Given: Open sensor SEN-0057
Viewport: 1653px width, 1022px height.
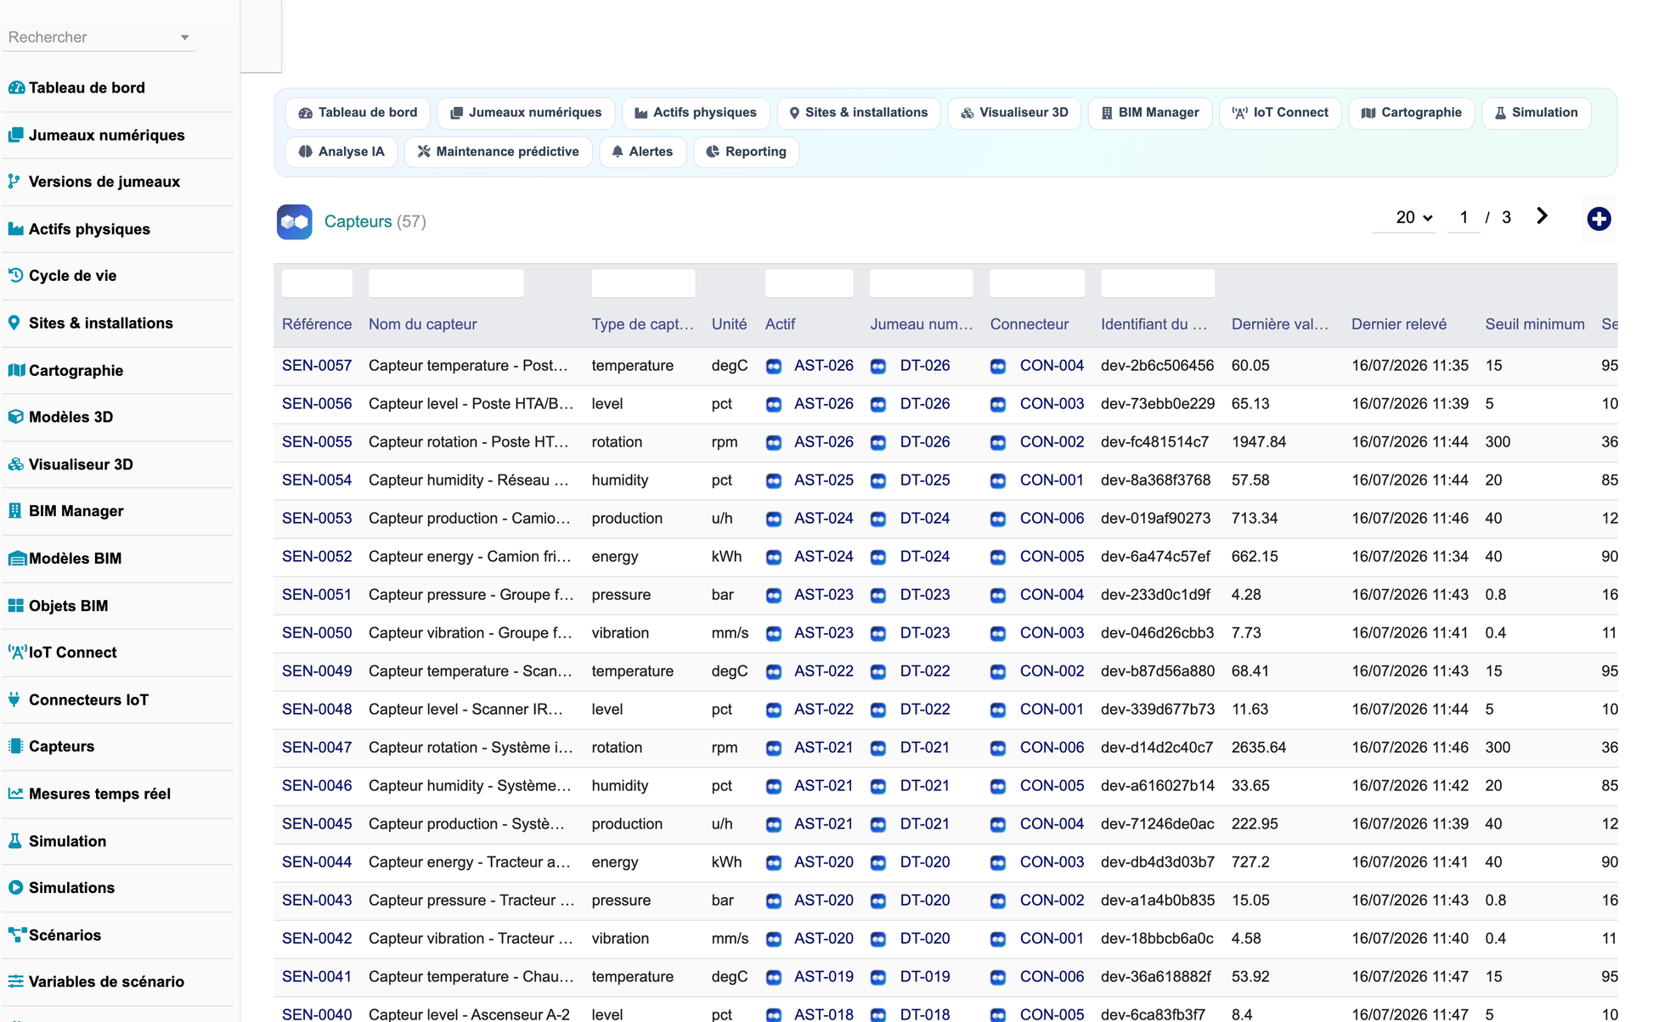Looking at the screenshot, I should [317, 366].
